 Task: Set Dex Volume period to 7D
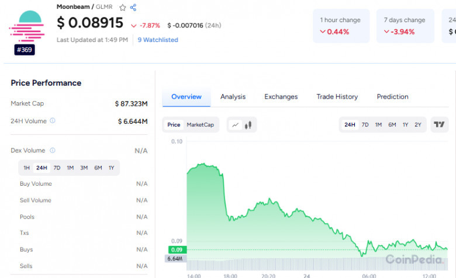click(x=57, y=168)
